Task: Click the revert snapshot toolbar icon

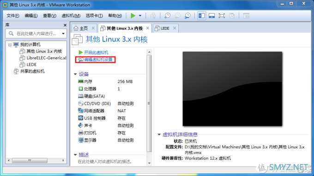Action: click(x=177, y=16)
